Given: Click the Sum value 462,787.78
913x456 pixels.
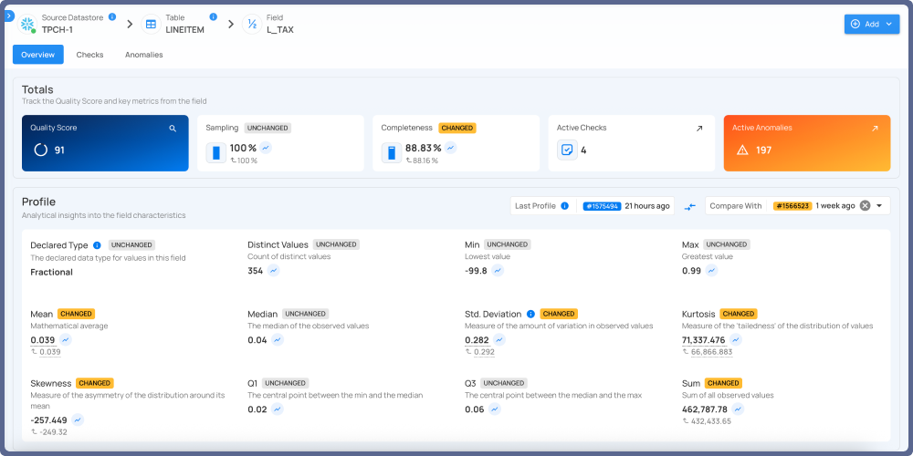Looking at the screenshot, I should click(x=705, y=409).
